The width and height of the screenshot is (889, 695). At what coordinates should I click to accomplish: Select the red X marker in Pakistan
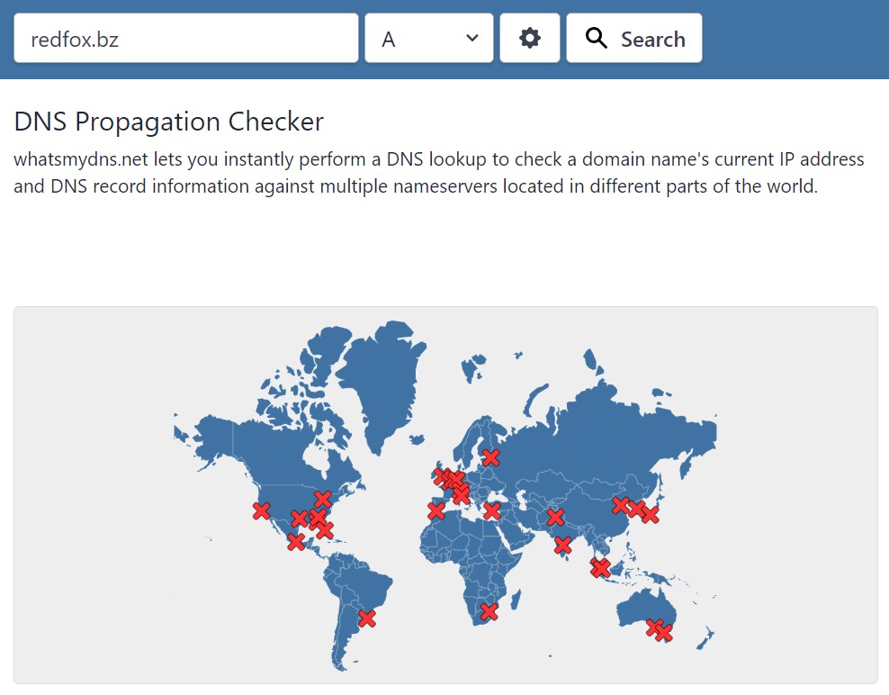[555, 517]
